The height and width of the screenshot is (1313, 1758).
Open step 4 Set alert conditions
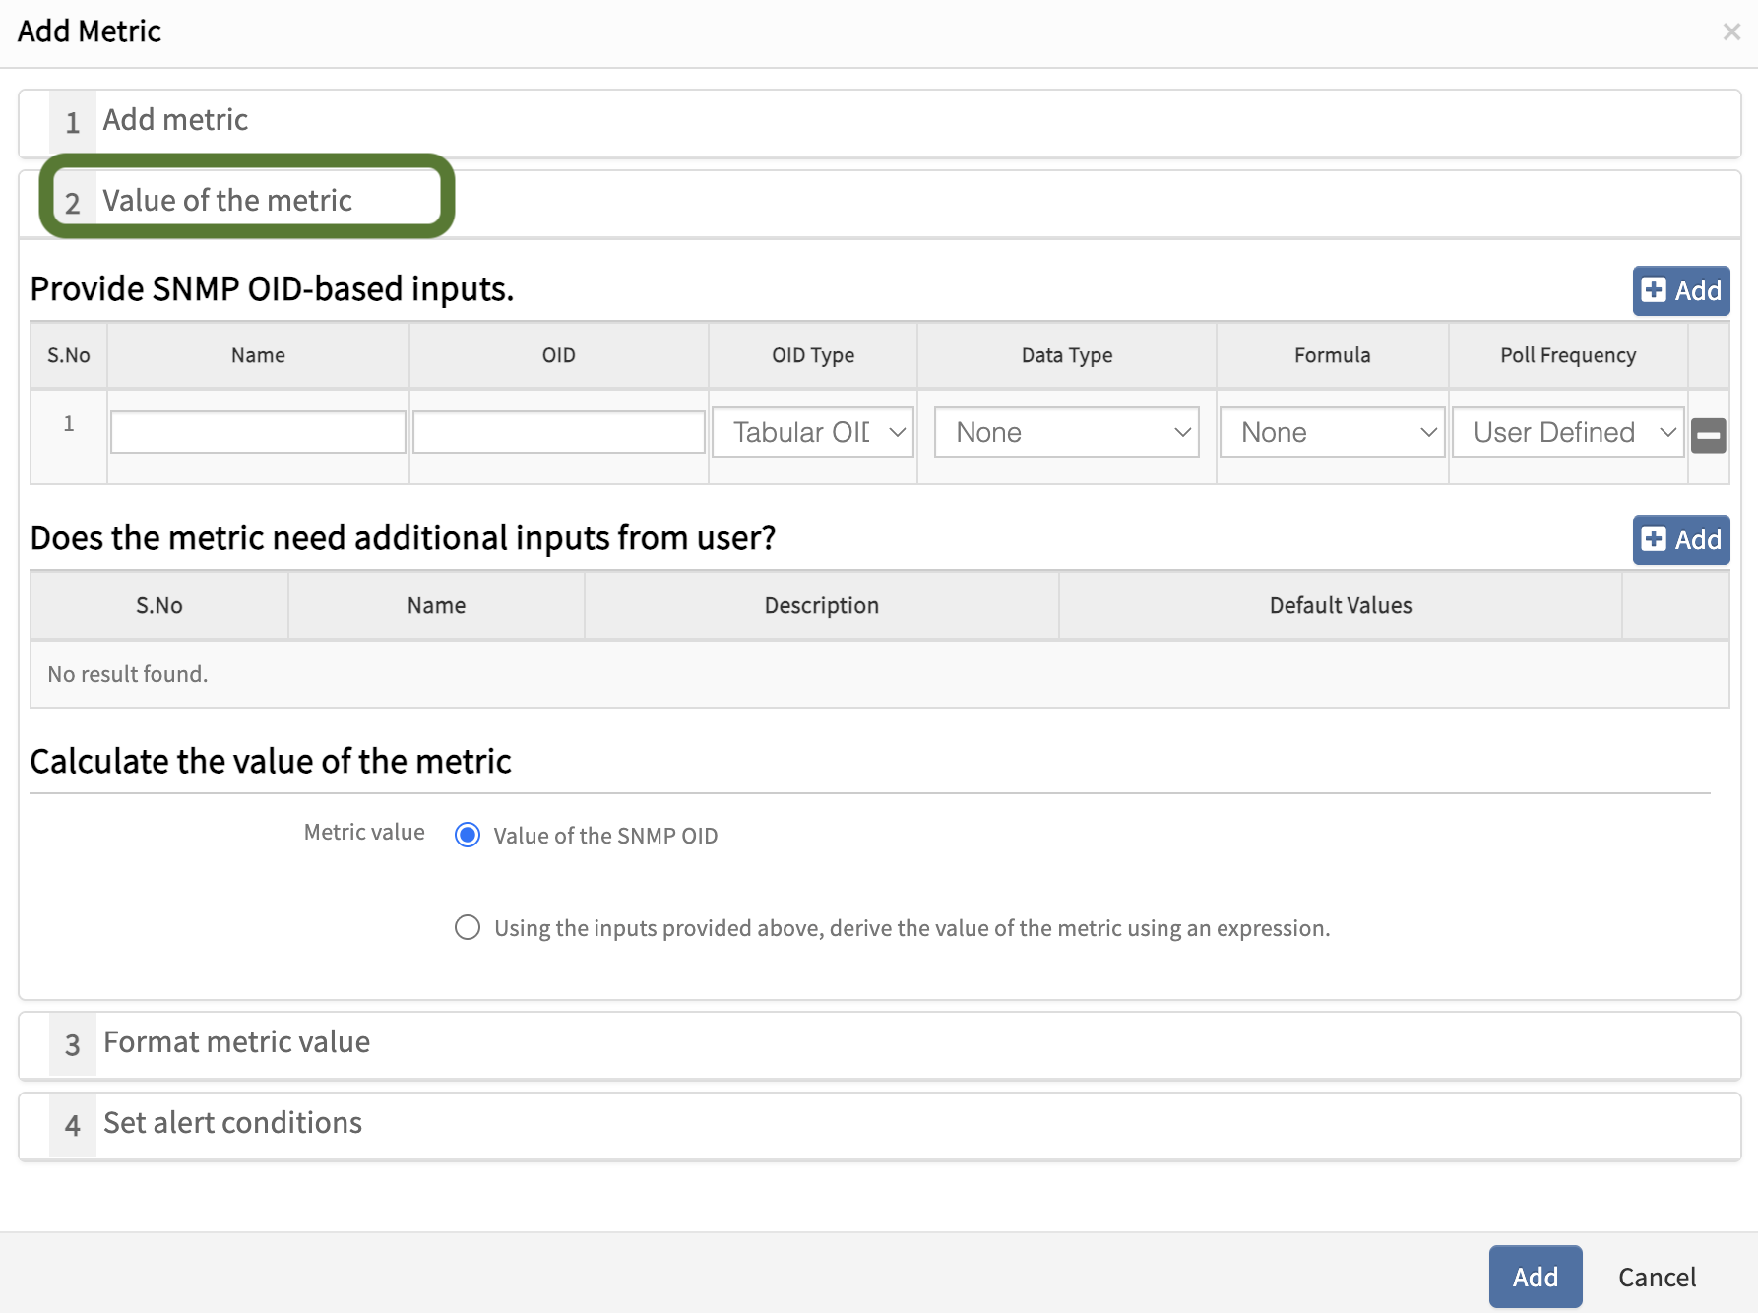[232, 1124]
